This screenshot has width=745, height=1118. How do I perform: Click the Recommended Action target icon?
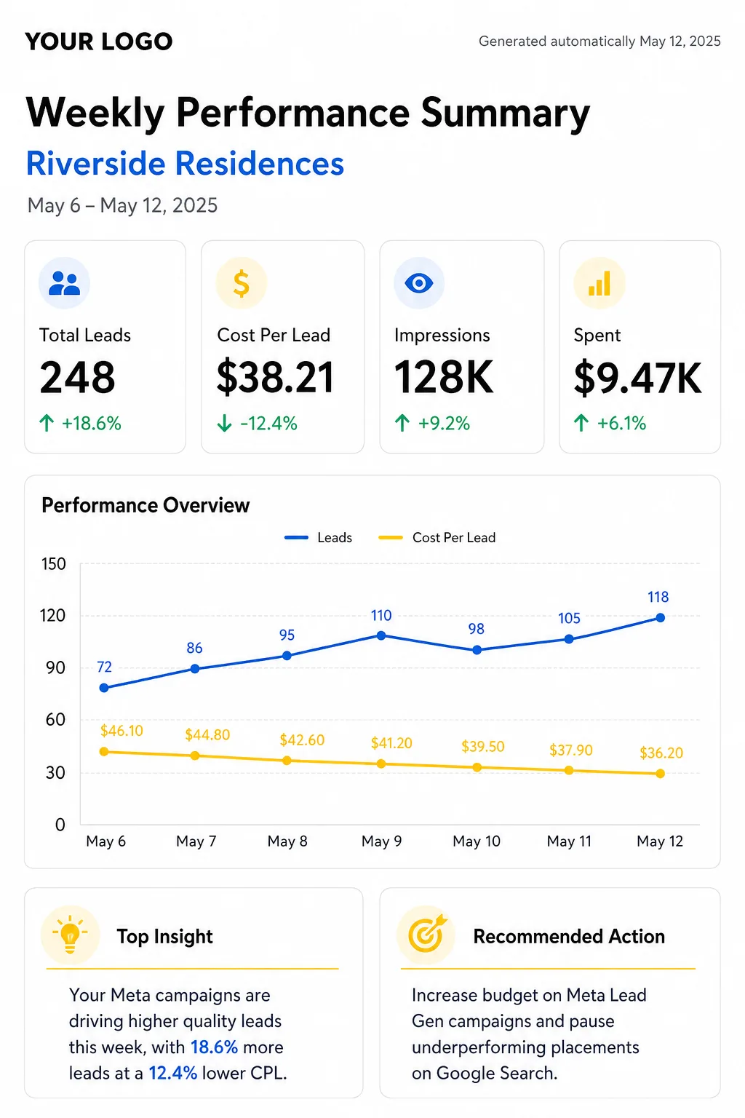[x=426, y=935]
